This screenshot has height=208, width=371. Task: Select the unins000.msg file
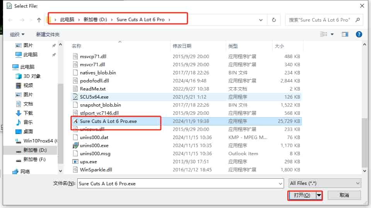[x=95, y=154]
